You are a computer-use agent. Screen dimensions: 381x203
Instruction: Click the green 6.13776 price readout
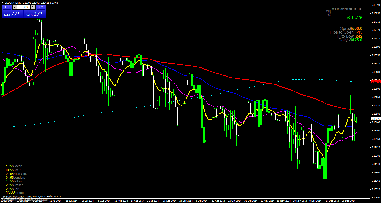[355, 18]
